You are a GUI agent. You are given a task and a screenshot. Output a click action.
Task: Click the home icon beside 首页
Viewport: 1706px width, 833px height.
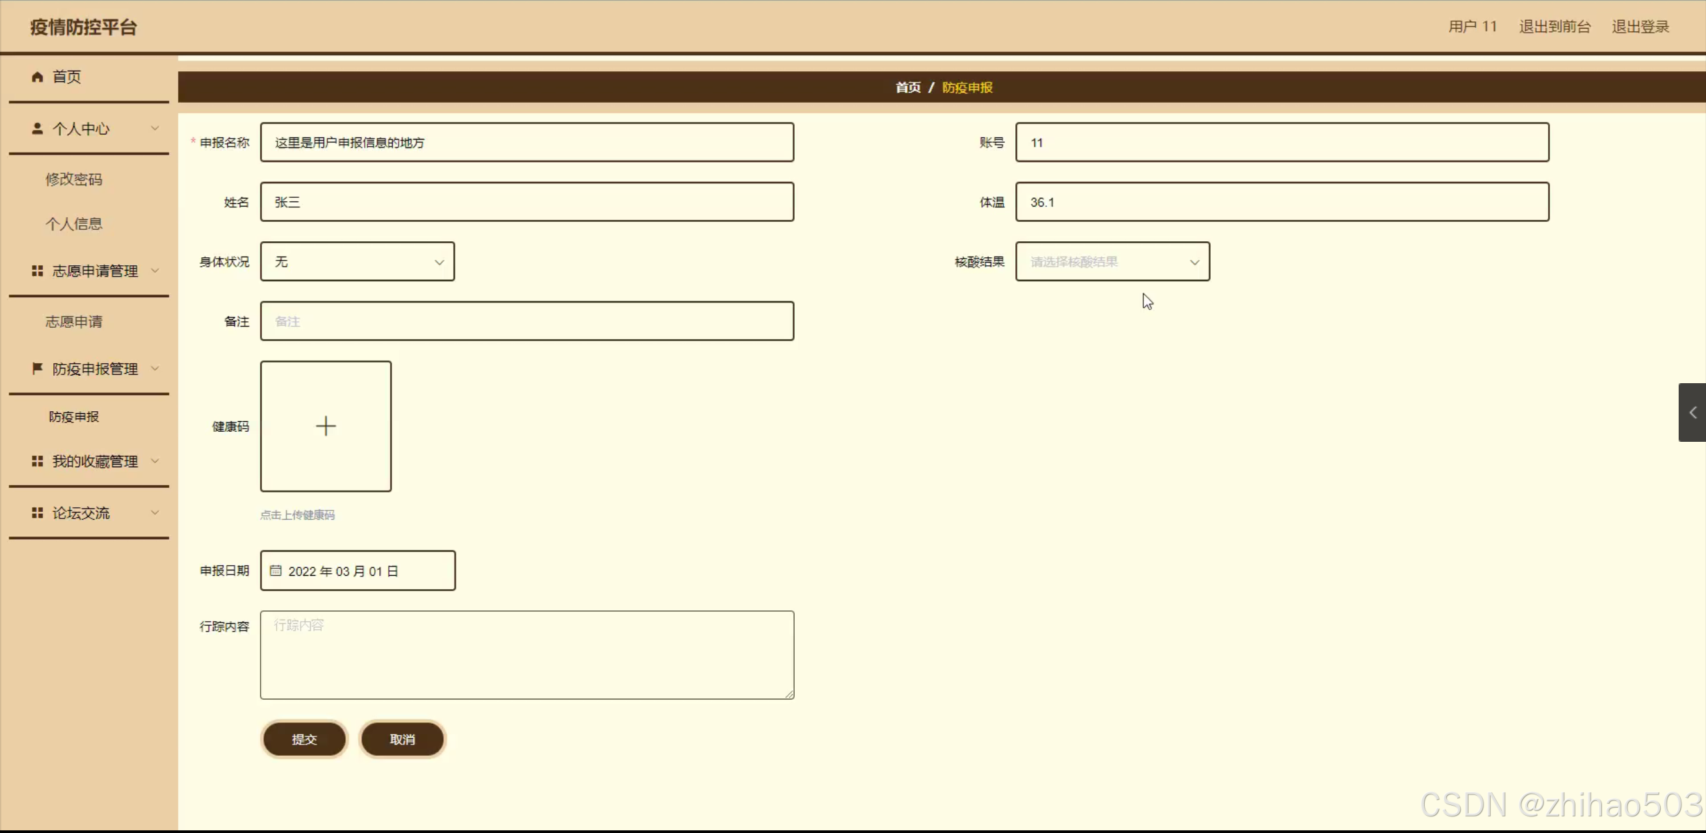point(37,77)
